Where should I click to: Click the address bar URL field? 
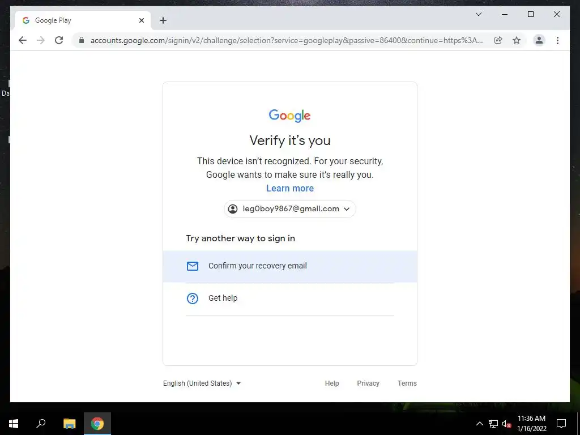287,40
